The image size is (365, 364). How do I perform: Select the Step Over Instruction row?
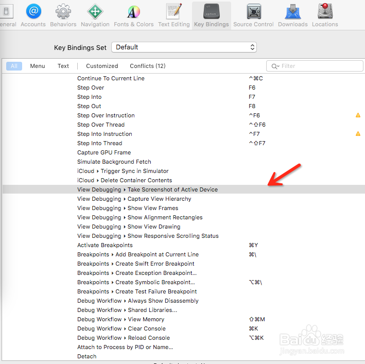183,115
